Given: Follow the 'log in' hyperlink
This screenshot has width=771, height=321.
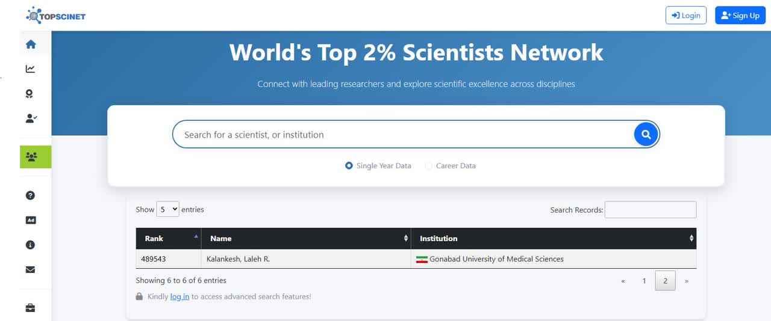Looking at the screenshot, I should [x=179, y=296].
